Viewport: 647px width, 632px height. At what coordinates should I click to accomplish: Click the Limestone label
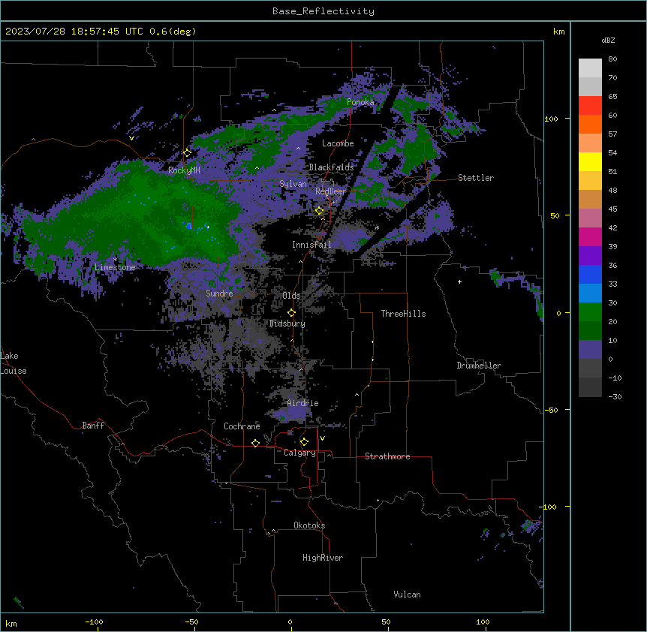click(x=115, y=267)
